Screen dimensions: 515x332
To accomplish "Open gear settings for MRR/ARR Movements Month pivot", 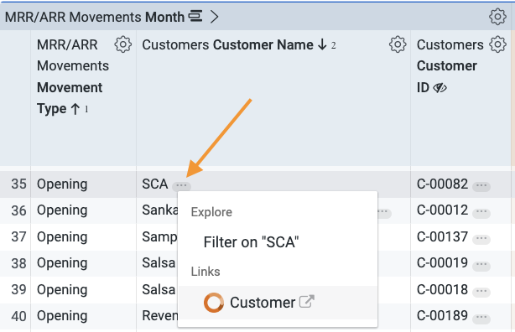I will pos(497,17).
